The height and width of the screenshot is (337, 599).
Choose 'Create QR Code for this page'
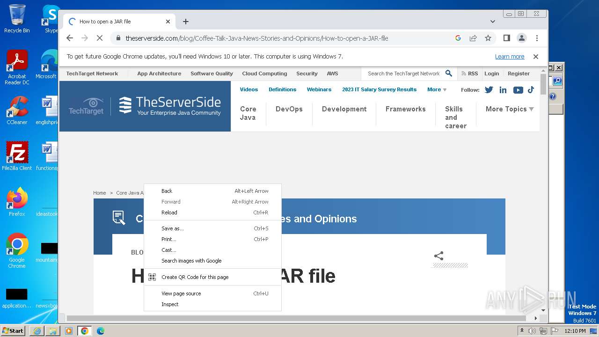click(212, 277)
